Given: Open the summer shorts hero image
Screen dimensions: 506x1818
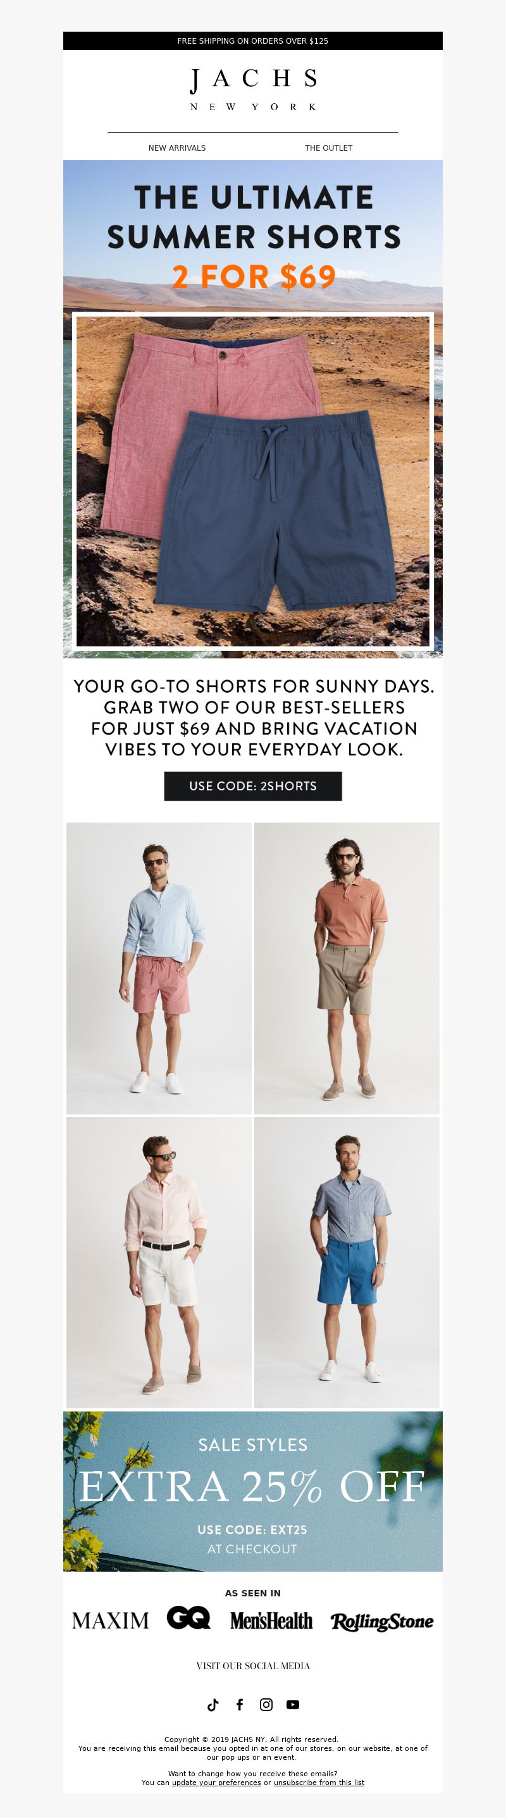Looking at the screenshot, I should pyautogui.click(x=253, y=409).
